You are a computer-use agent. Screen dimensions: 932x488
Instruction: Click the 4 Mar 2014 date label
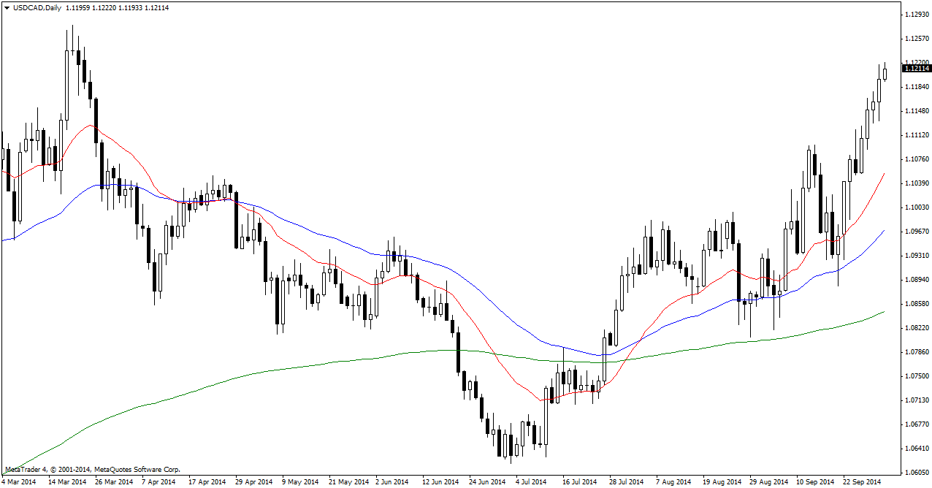point(18,482)
